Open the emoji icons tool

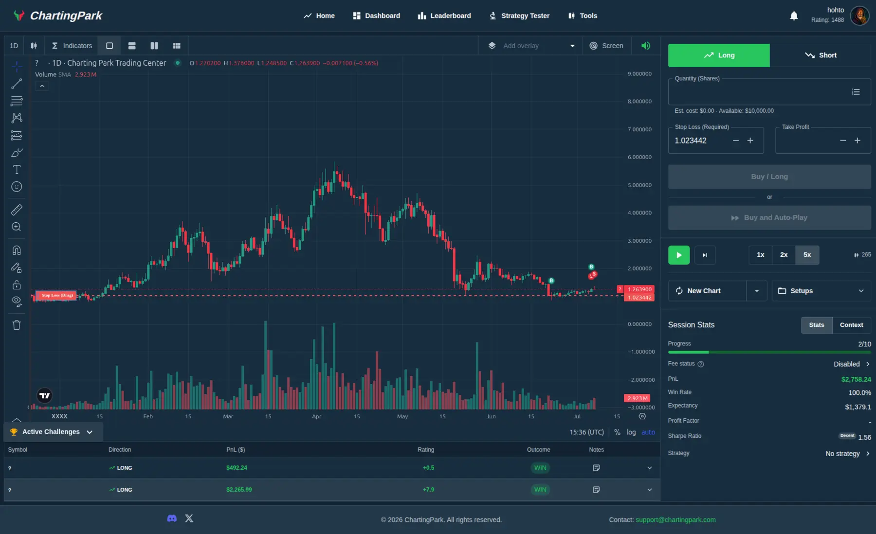click(17, 187)
